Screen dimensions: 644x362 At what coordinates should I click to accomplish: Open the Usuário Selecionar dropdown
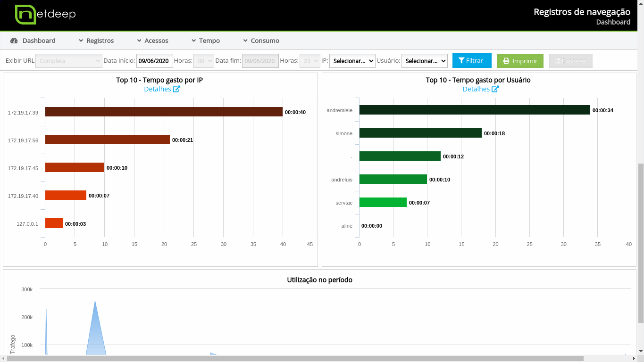(424, 61)
